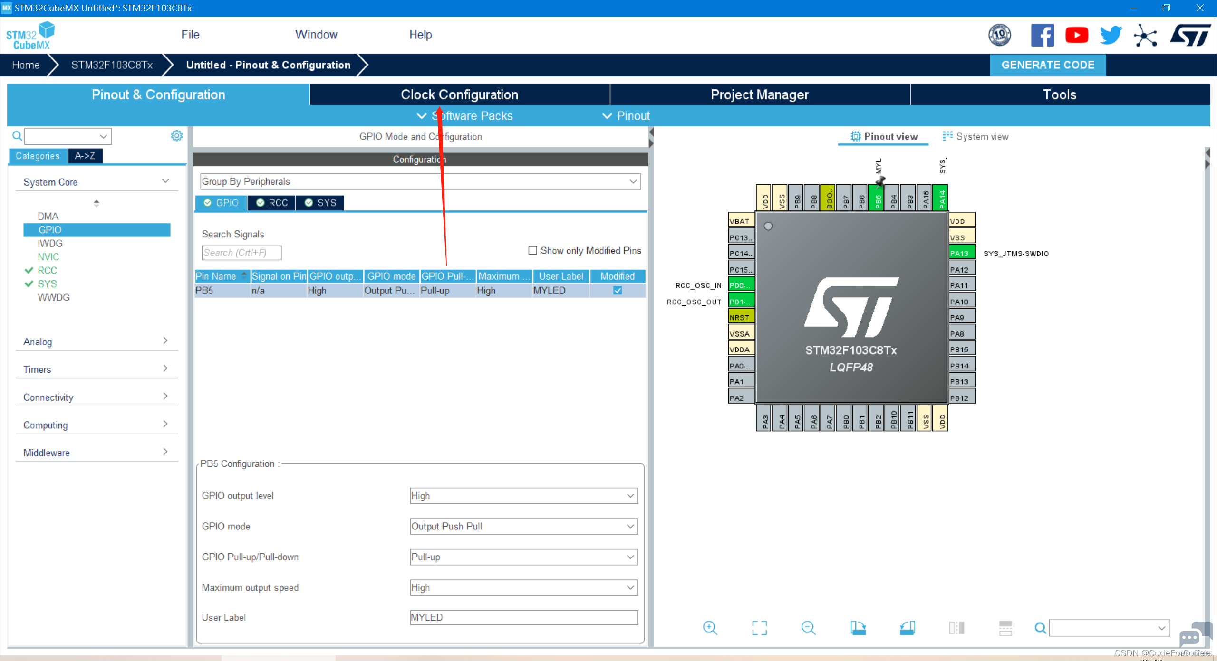This screenshot has width=1217, height=661.
Task: Switch to System view
Action: click(x=976, y=137)
